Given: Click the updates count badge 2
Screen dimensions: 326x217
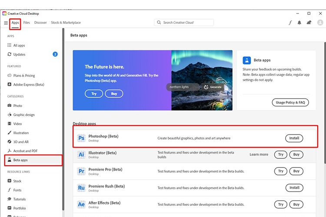Looking at the screenshot, I should pyautogui.click(x=55, y=54).
